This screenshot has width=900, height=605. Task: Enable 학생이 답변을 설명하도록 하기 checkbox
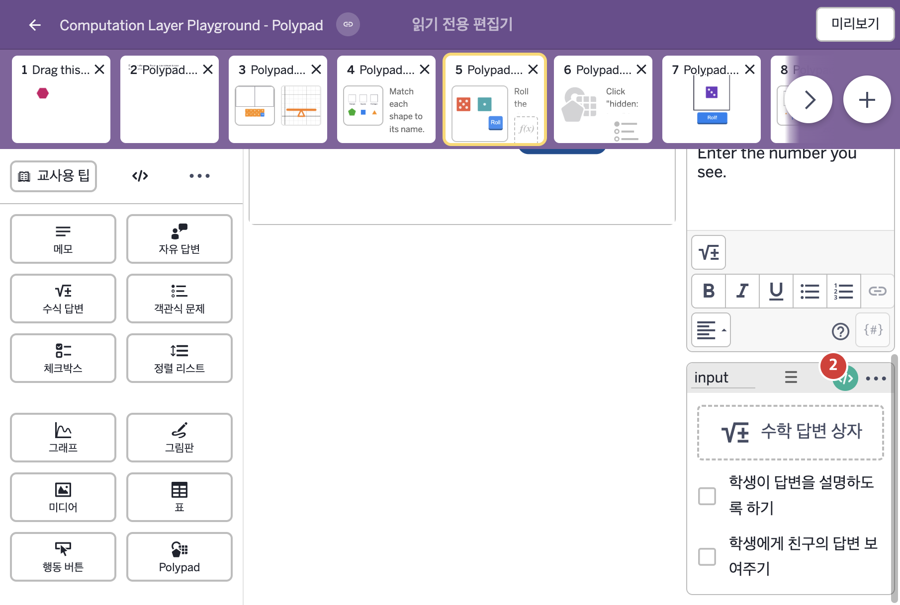point(707,496)
